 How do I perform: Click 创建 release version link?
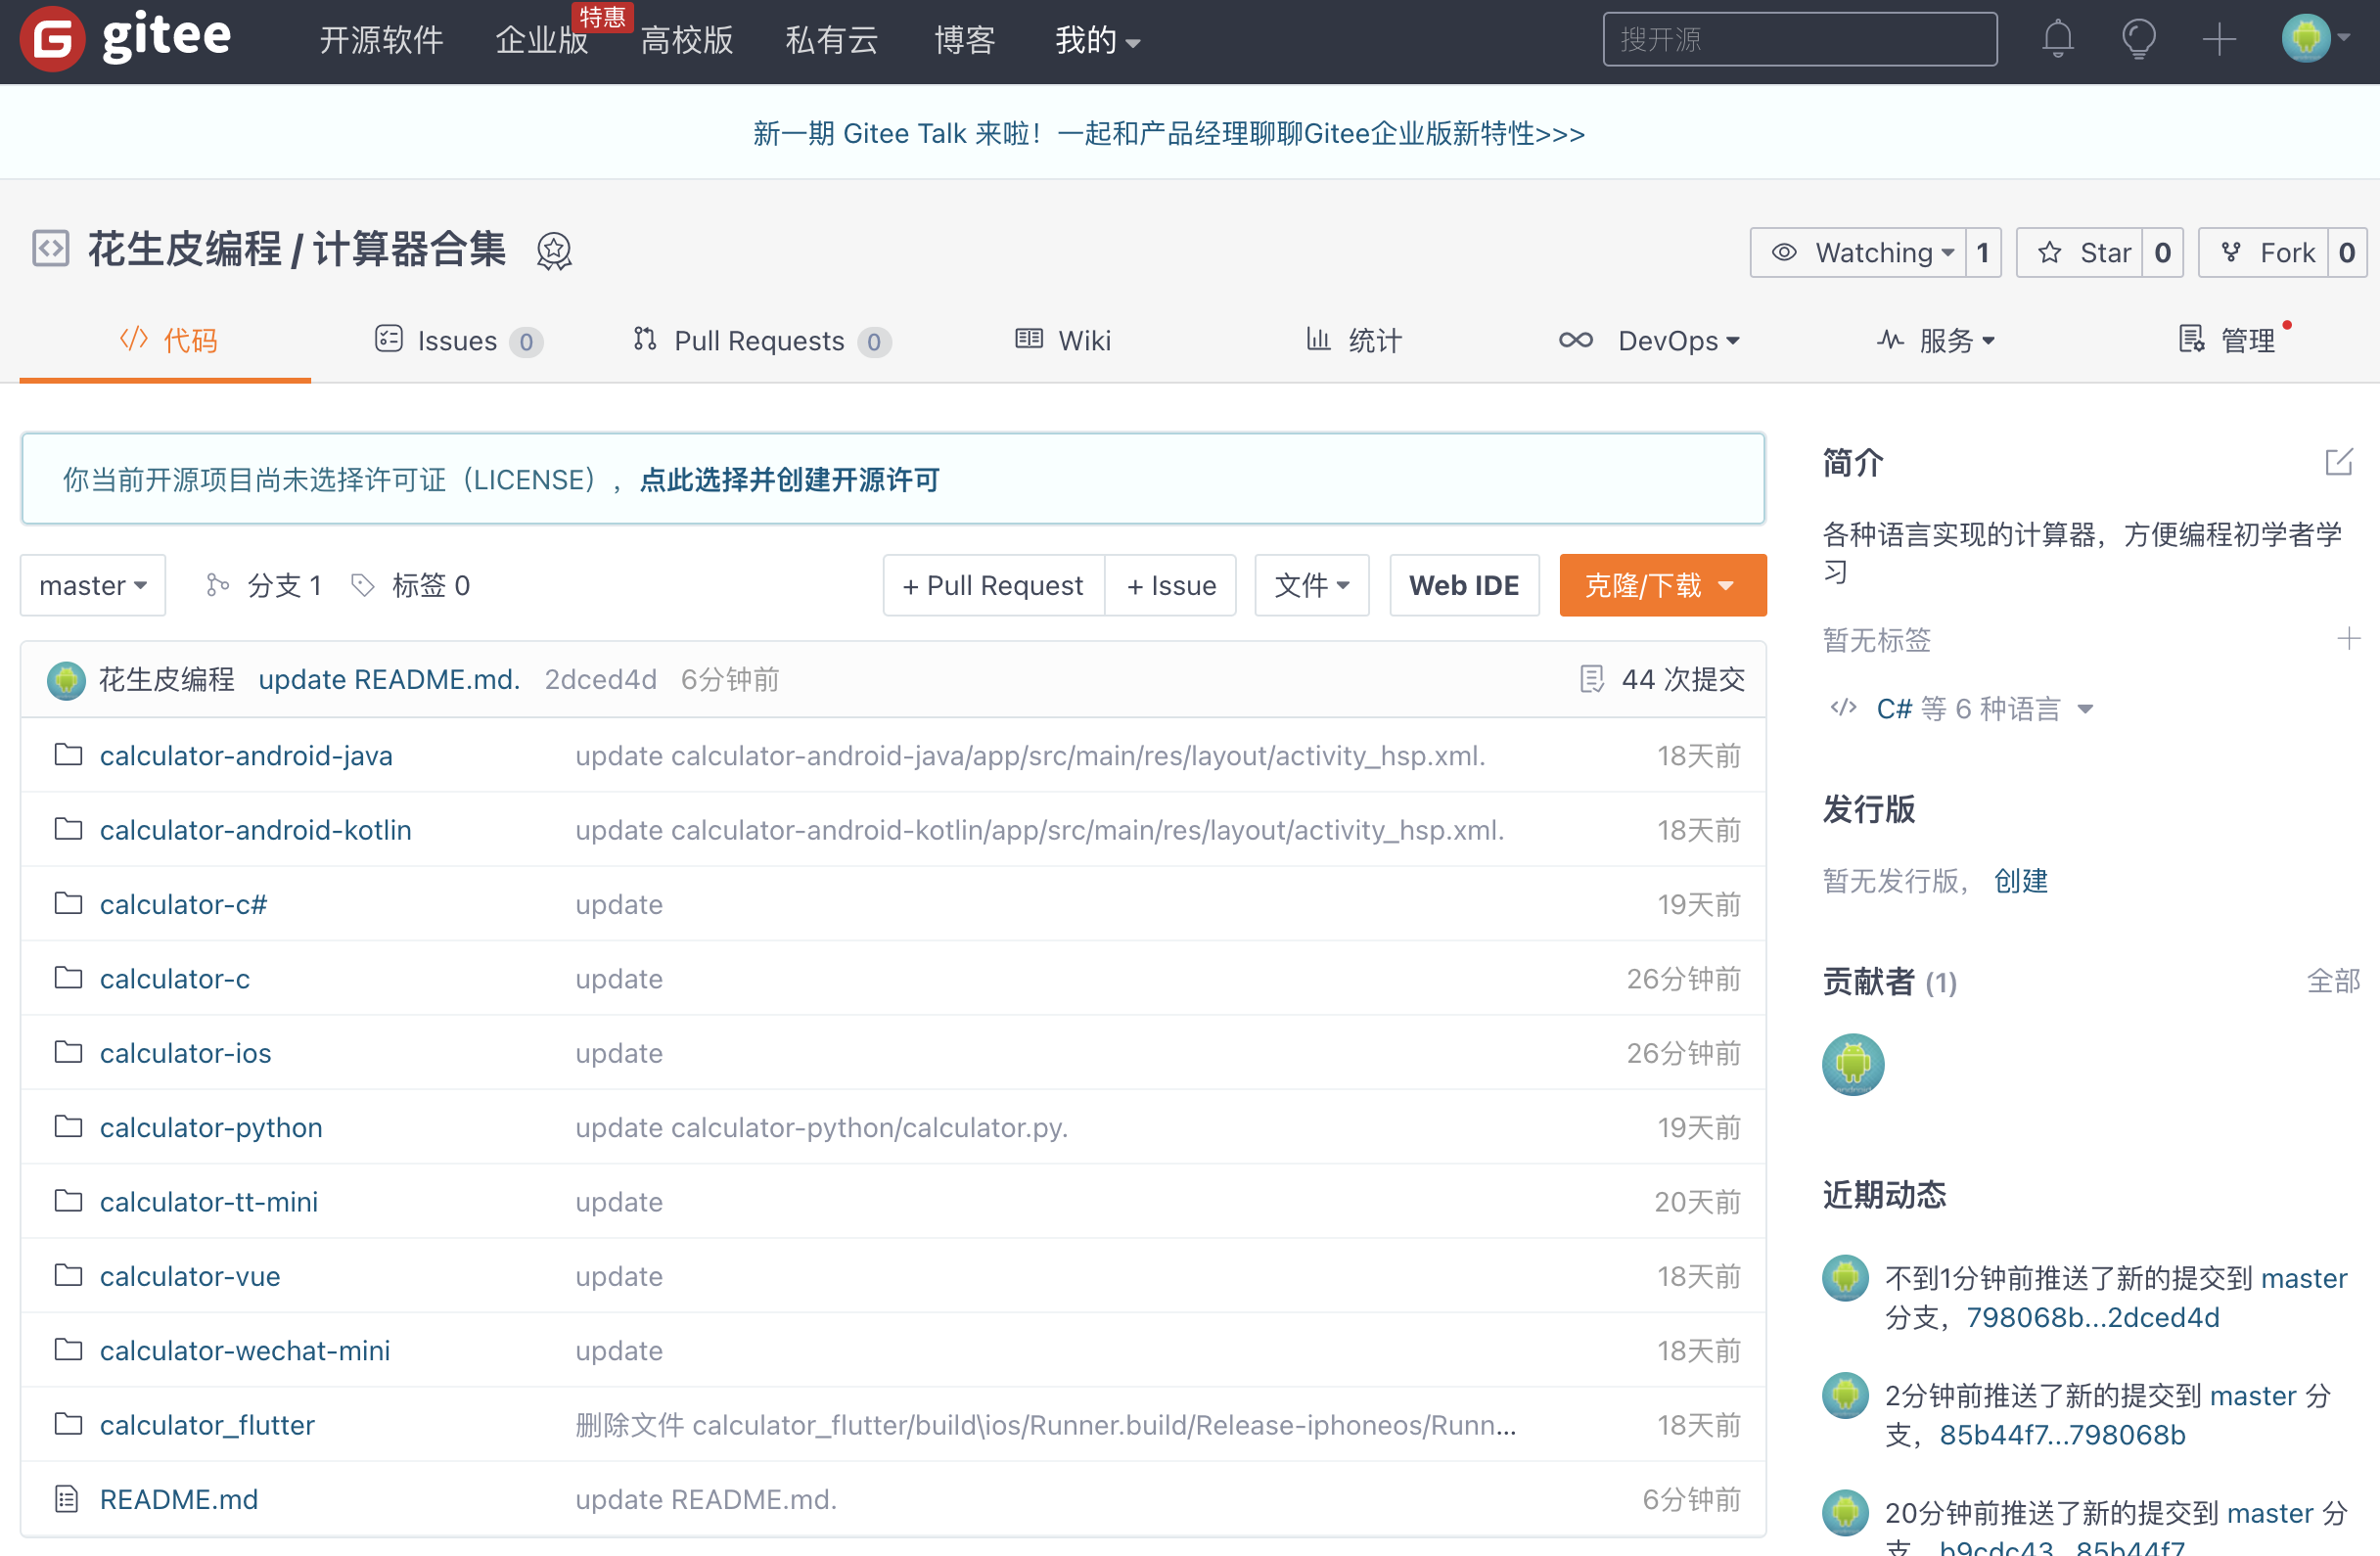[2017, 881]
